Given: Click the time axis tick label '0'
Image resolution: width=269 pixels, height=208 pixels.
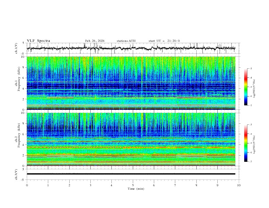Looking at the screenshot, I should point(27,185).
